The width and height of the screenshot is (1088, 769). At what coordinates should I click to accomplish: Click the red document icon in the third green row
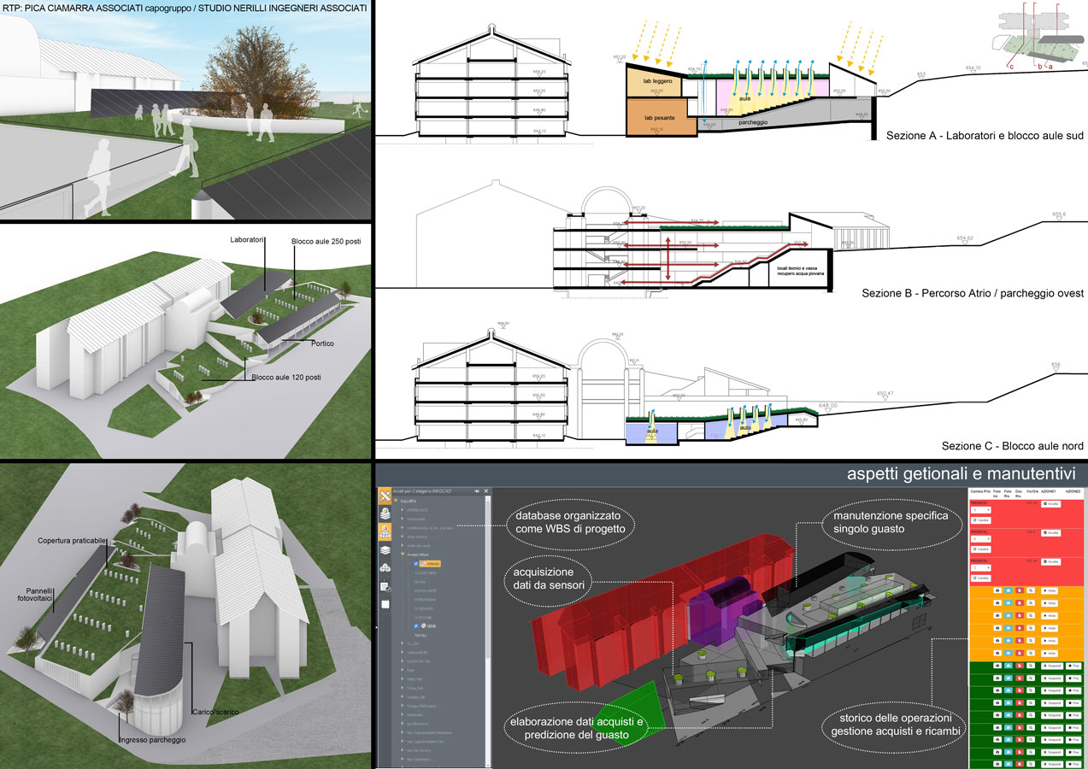(x=1020, y=690)
